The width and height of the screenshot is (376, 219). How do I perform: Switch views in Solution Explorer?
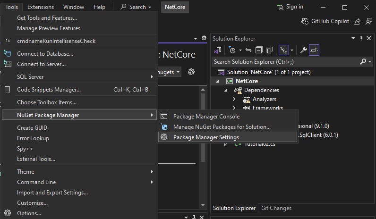(x=217, y=50)
